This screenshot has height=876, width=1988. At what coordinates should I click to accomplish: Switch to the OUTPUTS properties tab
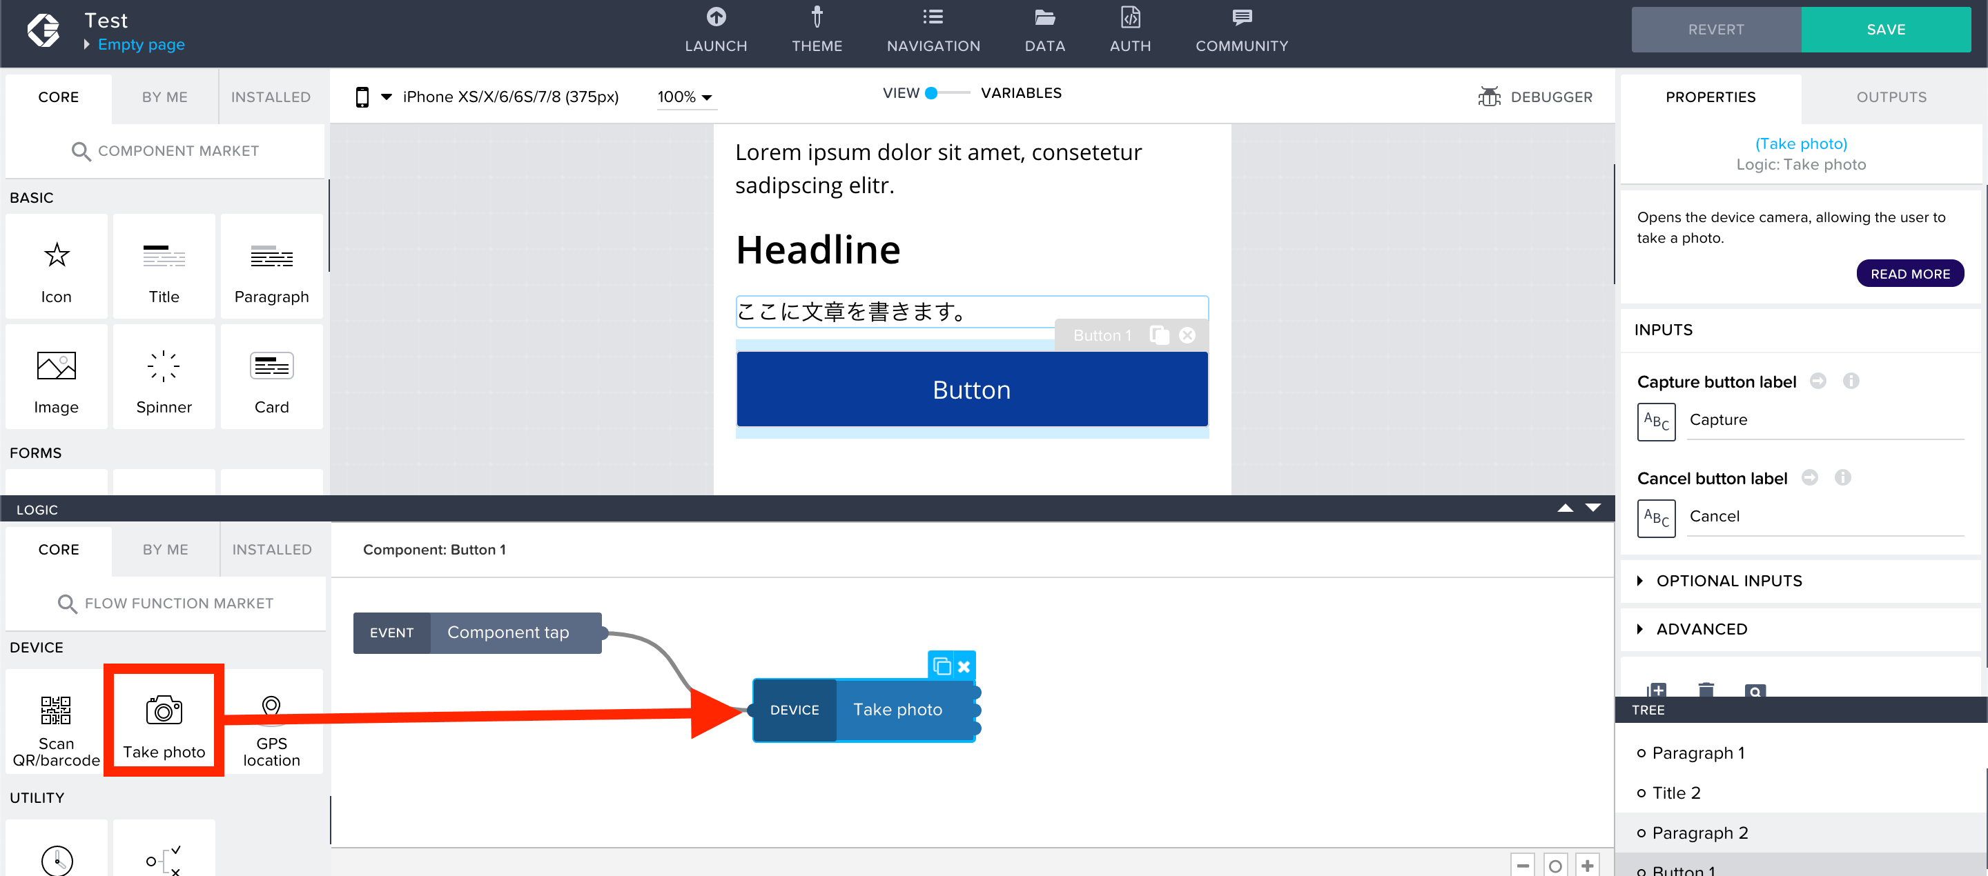[1891, 95]
